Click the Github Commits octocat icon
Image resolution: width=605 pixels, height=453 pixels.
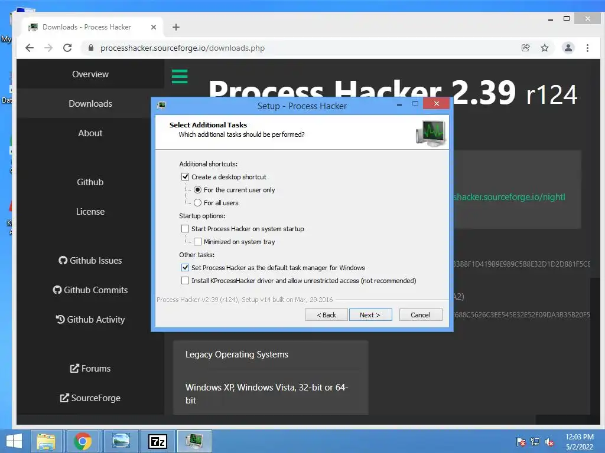tap(57, 290)
